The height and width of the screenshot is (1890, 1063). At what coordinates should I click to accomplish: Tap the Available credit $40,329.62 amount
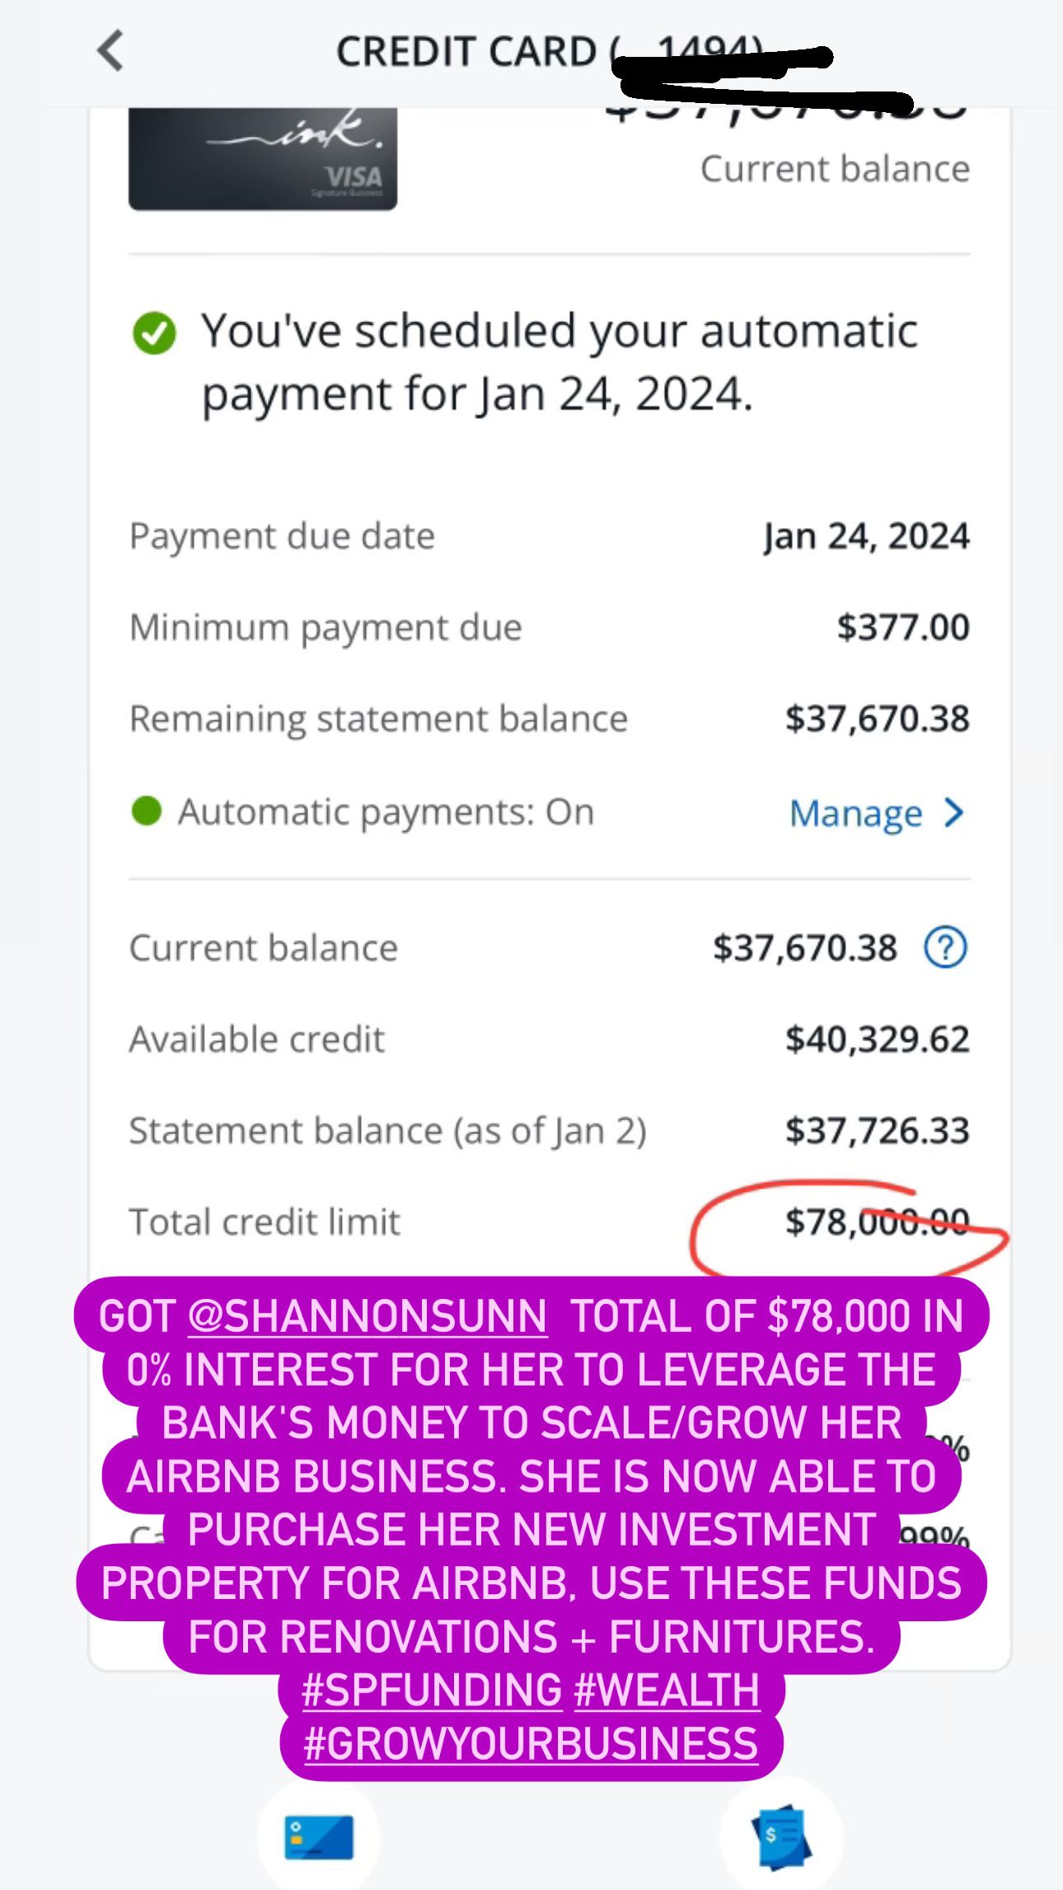[877, 1039]
